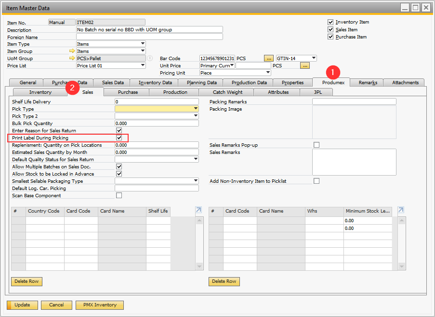Click into the Packing Remarks field

[354, 101]
